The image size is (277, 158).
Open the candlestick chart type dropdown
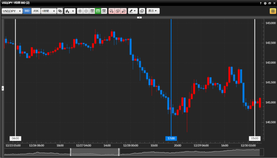pos(70,11)
